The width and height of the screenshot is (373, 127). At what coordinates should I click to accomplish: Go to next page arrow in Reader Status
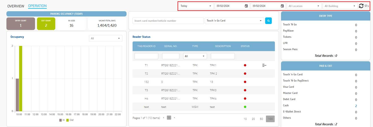[175, 118]
